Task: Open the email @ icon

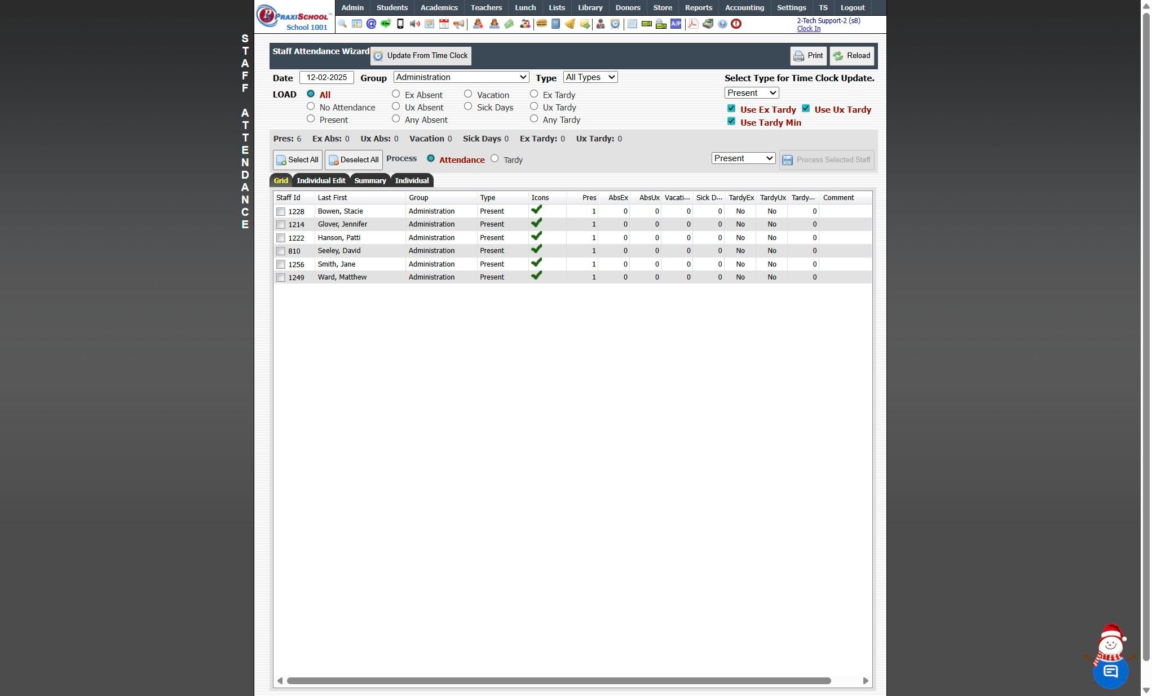Action: click(x=371, y=24)
